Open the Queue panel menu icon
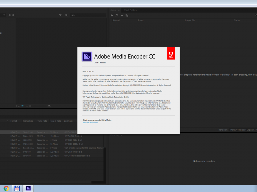The width and height of the screenshot is (257, 192). tap(119, 10)
